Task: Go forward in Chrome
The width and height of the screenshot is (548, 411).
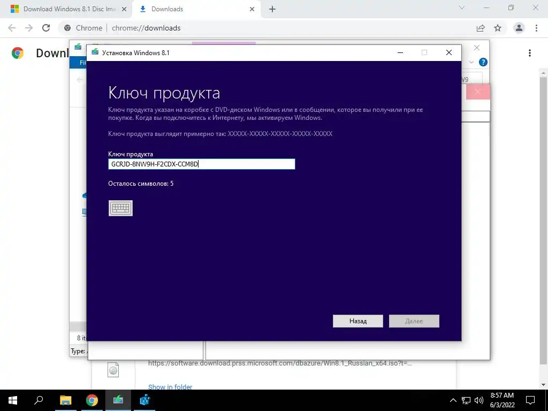Action: click(29, 28)
